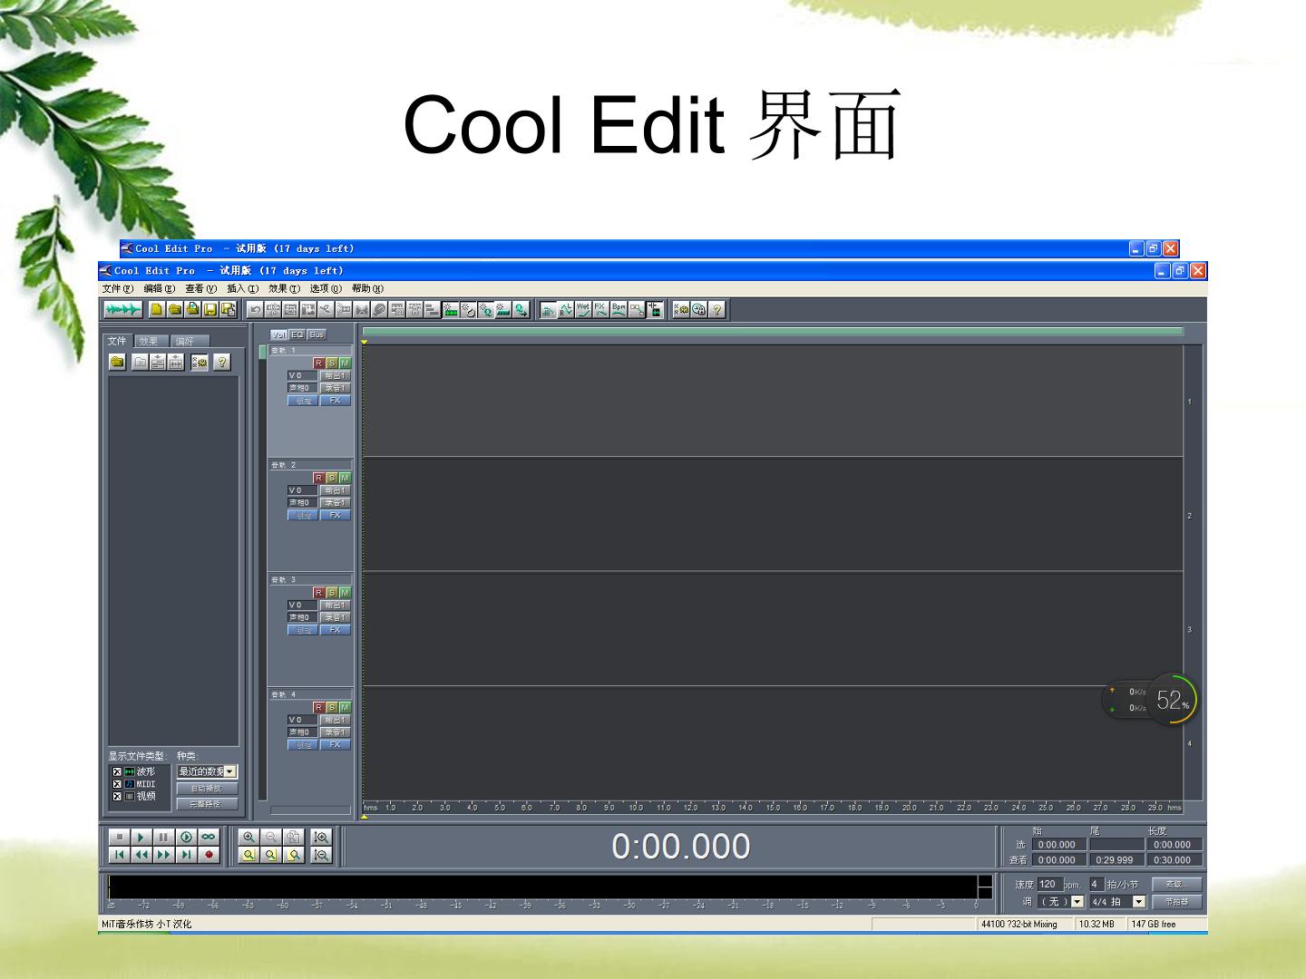Click the help question mark toolbar icon

tap(717, 310)
